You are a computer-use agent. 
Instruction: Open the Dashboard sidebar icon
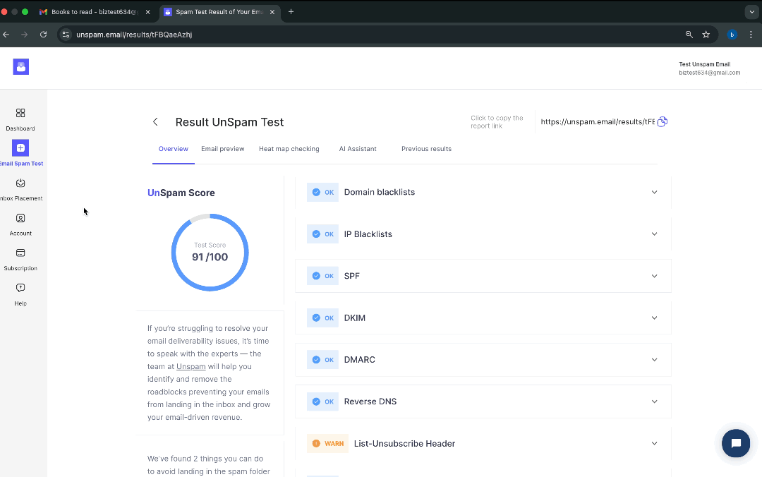coord(20,114)
